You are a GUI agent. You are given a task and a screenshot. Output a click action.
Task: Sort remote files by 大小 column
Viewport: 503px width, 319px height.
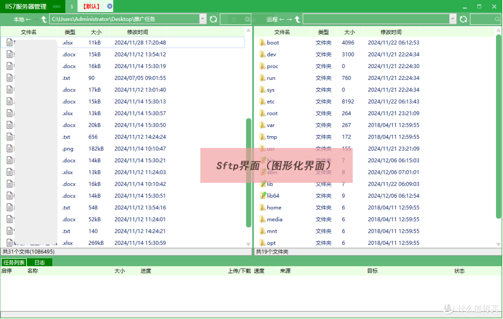point(350,32)
